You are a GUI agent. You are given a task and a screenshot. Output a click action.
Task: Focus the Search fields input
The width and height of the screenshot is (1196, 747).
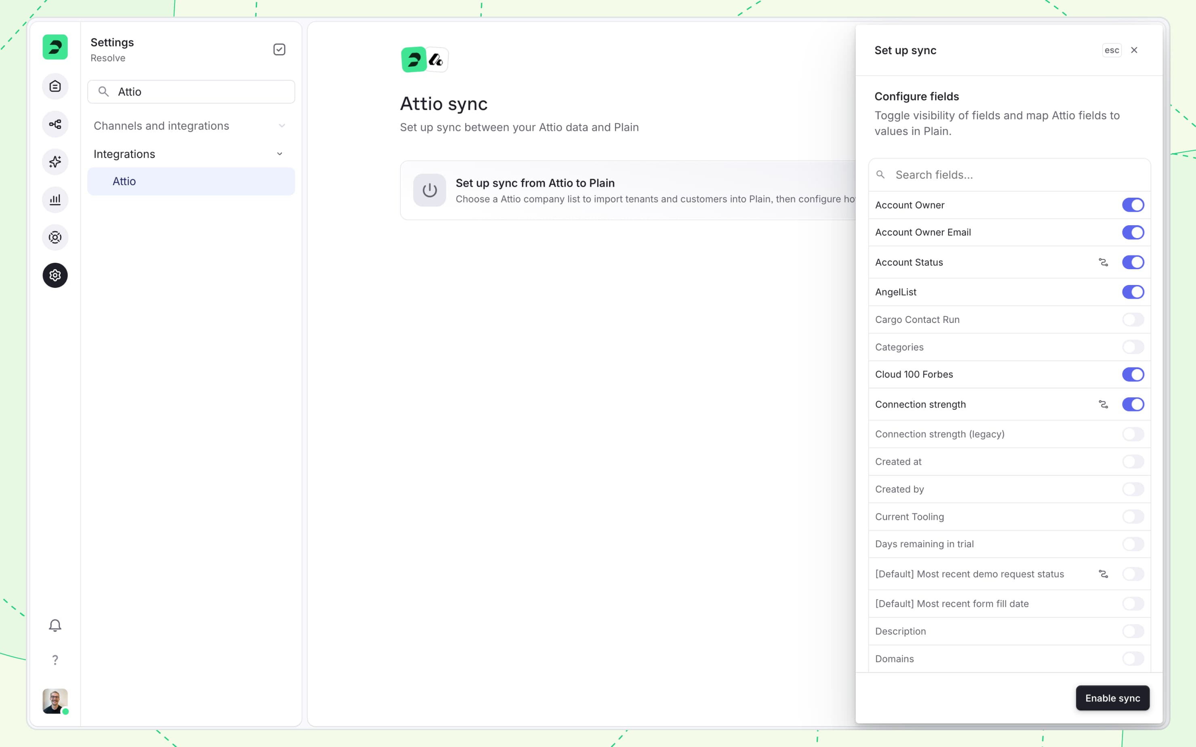pyautogui.click(x=1009, y=175)
